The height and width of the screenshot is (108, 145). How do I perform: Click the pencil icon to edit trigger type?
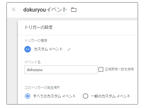click(69, 49)
